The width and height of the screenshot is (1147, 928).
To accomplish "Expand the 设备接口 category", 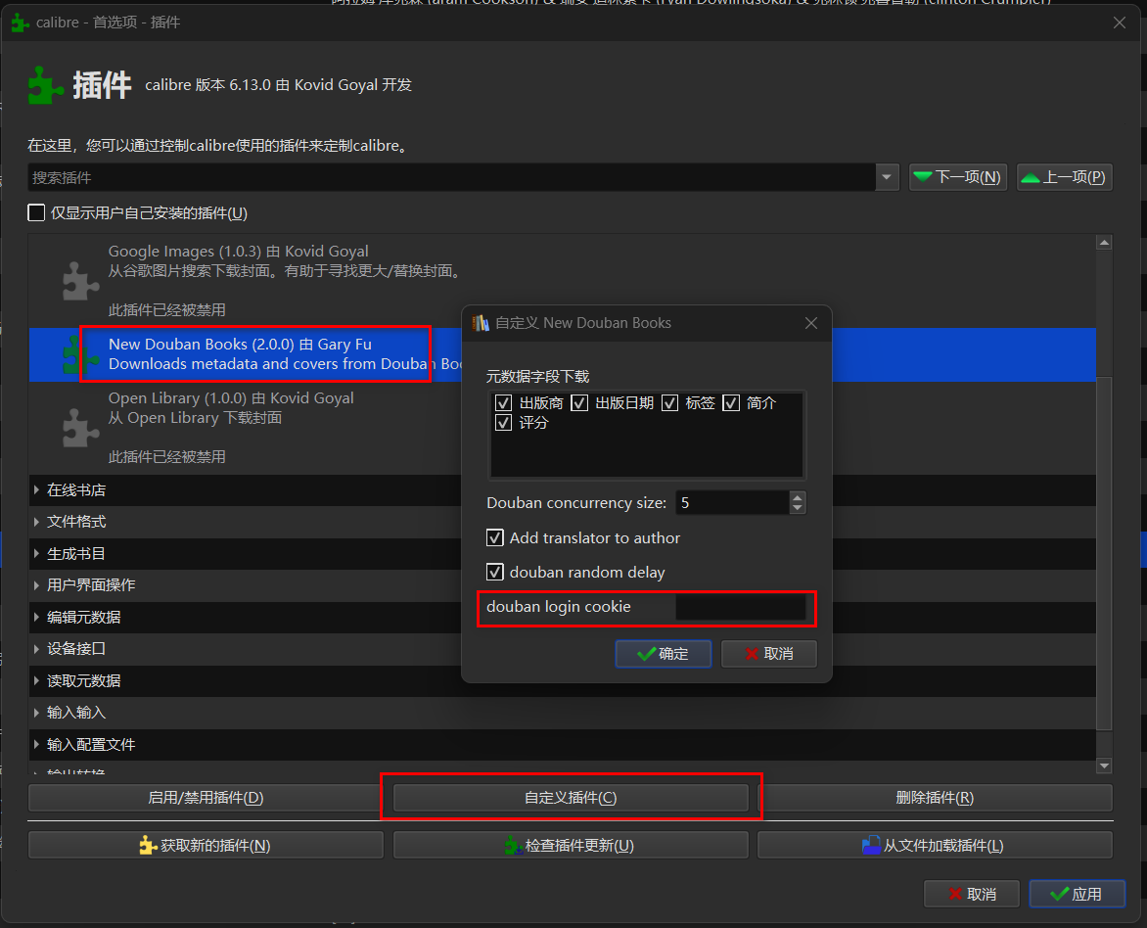I will pos(36,648).
